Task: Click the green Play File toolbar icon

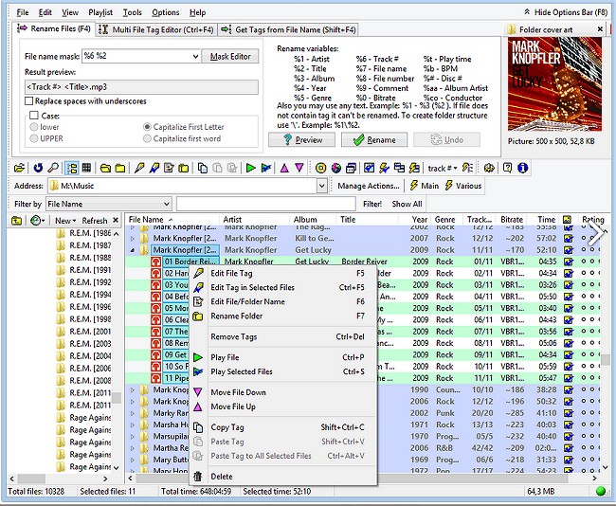Action: (x=250, y=168)
